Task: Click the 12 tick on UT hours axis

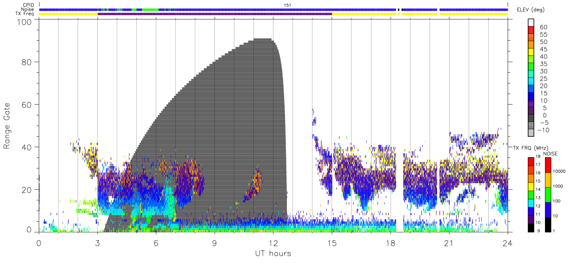Action: (x=273, y=243)
